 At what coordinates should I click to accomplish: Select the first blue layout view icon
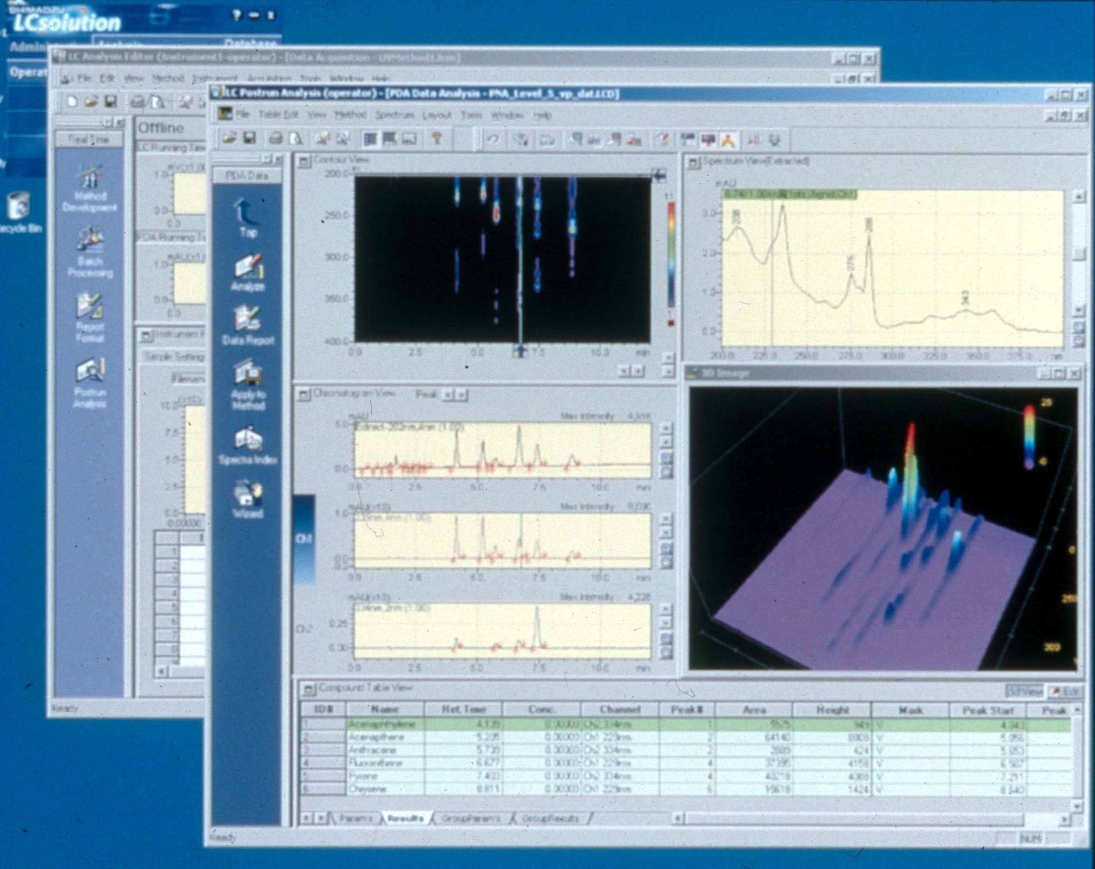371,139
